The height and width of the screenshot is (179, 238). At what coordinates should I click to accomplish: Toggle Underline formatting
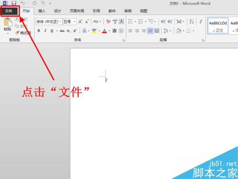click(x=52, y=31)
